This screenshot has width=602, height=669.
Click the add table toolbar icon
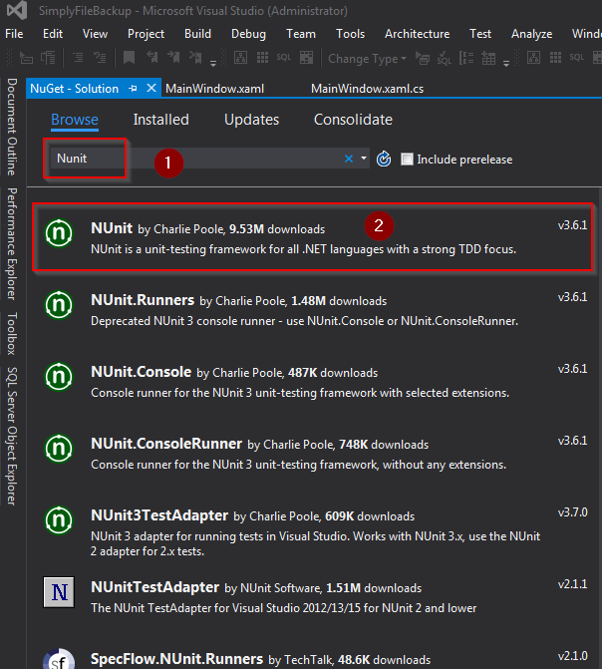pyautogui.click(x=488, y=58)
